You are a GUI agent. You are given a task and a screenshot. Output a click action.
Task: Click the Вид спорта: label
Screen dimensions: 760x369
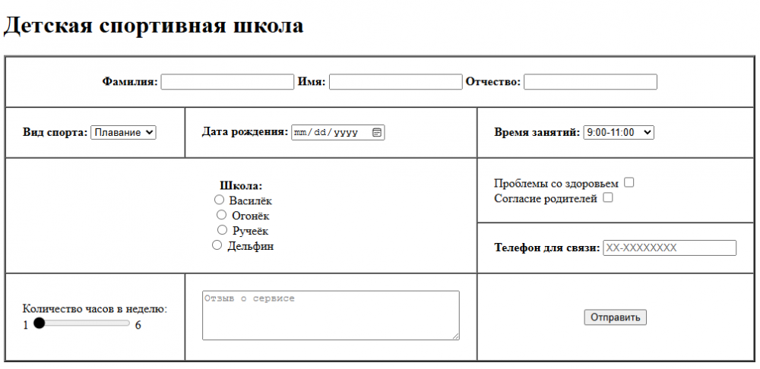click(55, 132)
